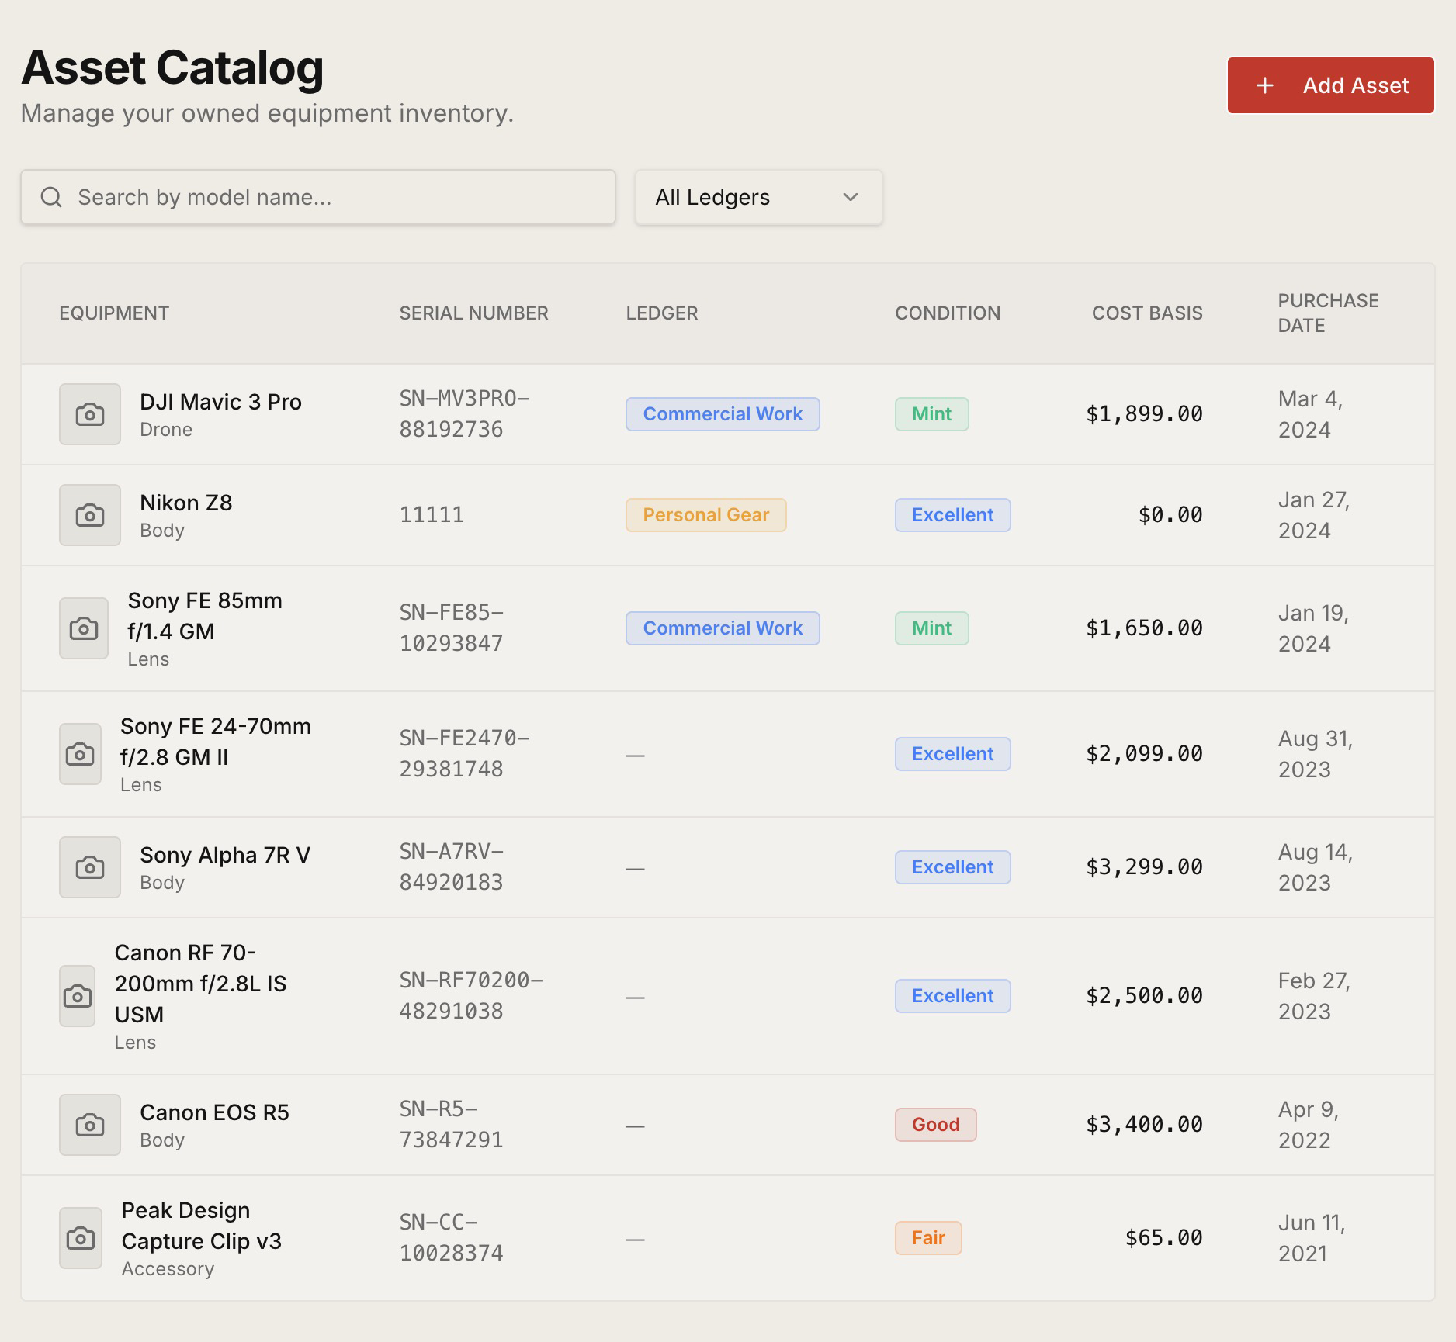This screenshot has width=1456, height=1342.
Task: Select Sony FE 24-70mm f/2.8 GM II name
Action: 216,742
